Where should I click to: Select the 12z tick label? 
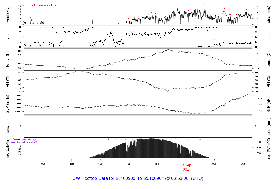[x=72, y=164]
